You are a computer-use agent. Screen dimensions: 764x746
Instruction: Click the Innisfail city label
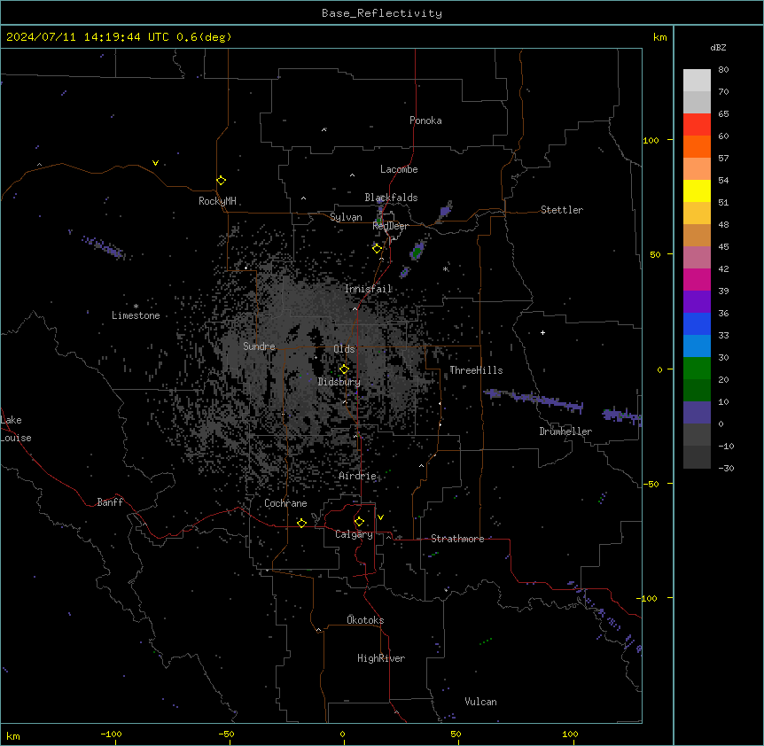pyautogui.click(x=369, y=289)
